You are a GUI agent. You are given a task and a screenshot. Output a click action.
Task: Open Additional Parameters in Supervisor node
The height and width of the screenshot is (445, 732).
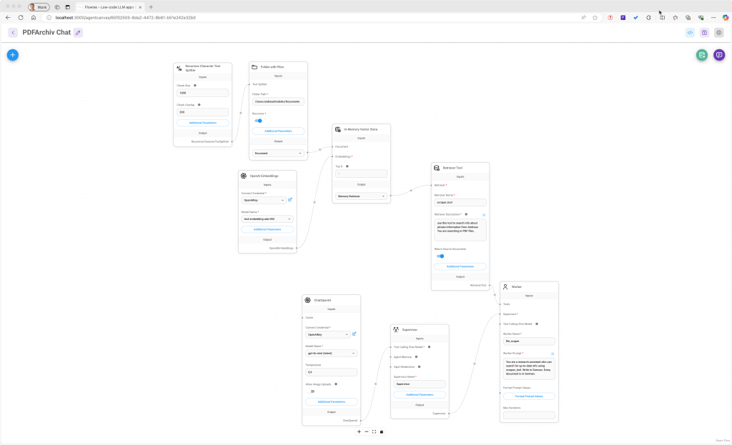click(420, 394)
